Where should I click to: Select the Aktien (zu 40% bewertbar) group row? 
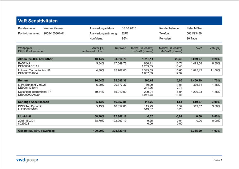(36, 59)
